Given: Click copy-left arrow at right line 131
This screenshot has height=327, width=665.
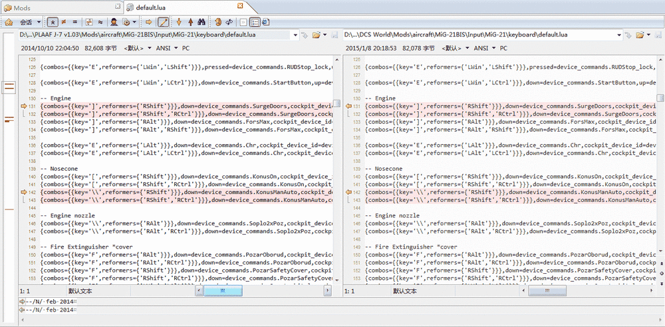Looking at the screenshot, I should coord(350,106).
